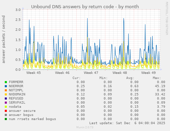Viewport: 170px width, 131px height.
Task: Click the nodata legend label
Action: [15, 107]
